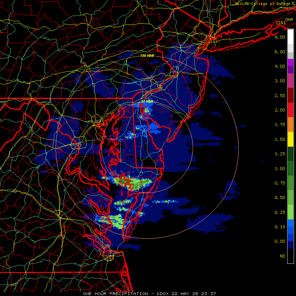296x296 pixels.
Task: Click the 1.25 legend value
Action: pos(280,154)
